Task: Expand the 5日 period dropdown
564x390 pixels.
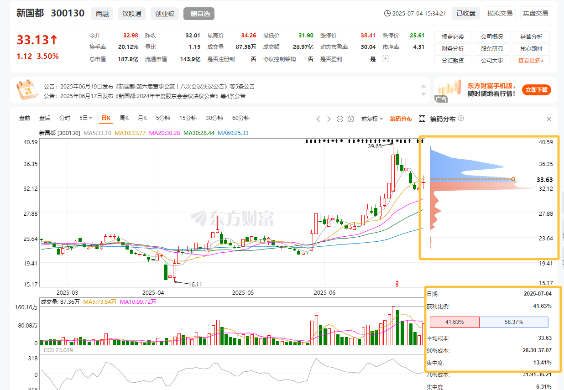Action: point(86,118)
